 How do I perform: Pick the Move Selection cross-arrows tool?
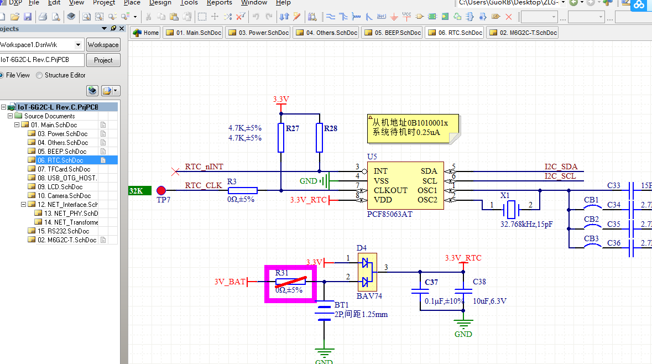tap(215, 17)
